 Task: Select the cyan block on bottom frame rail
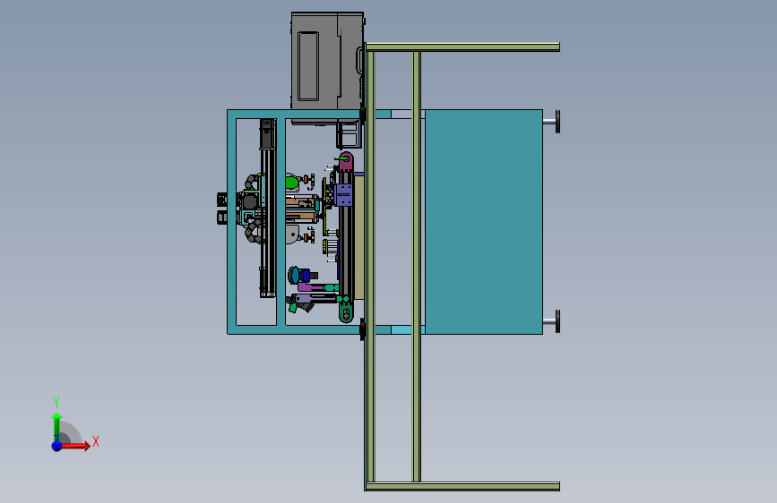pos(401,329)
